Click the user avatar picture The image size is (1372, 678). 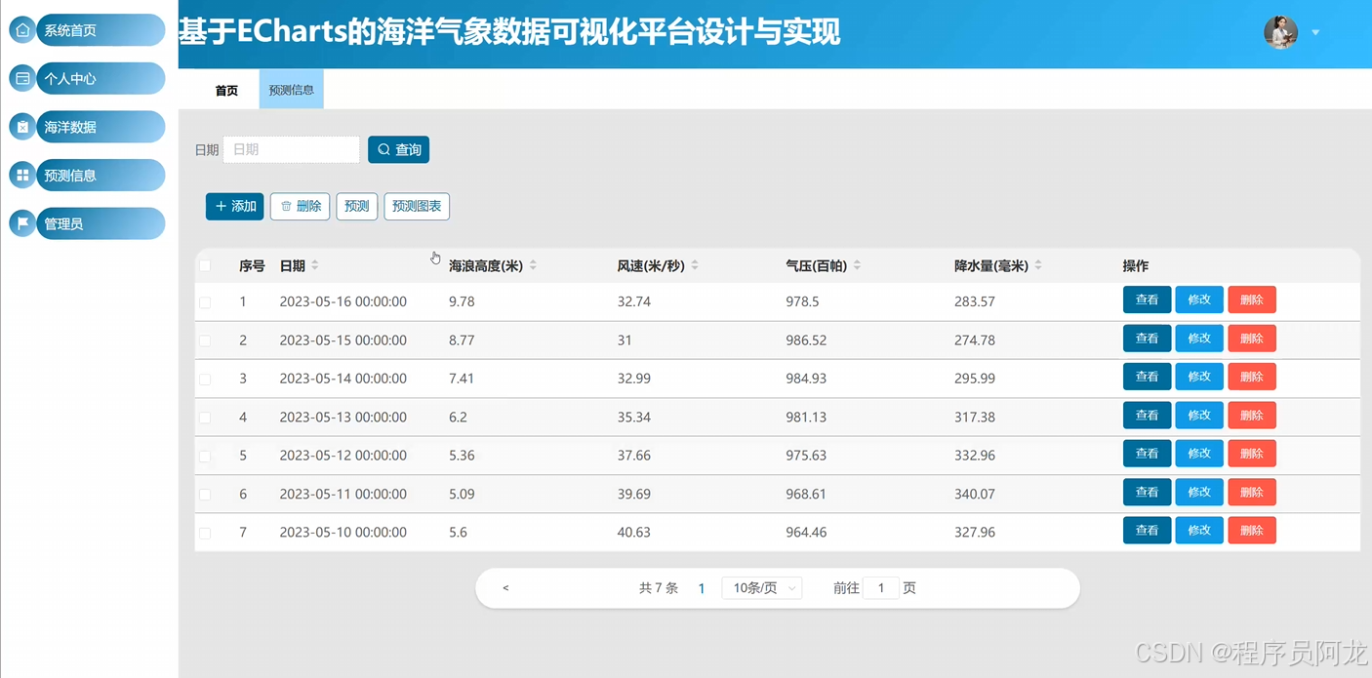pyautogui.click(x=1280, y=32)
